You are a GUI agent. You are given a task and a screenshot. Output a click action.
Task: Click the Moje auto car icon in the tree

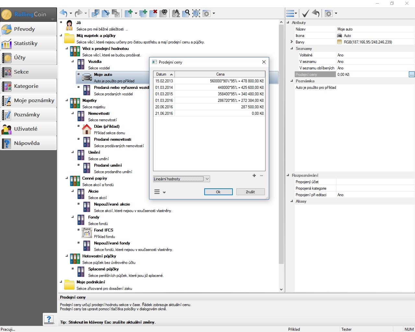(87, 77)
